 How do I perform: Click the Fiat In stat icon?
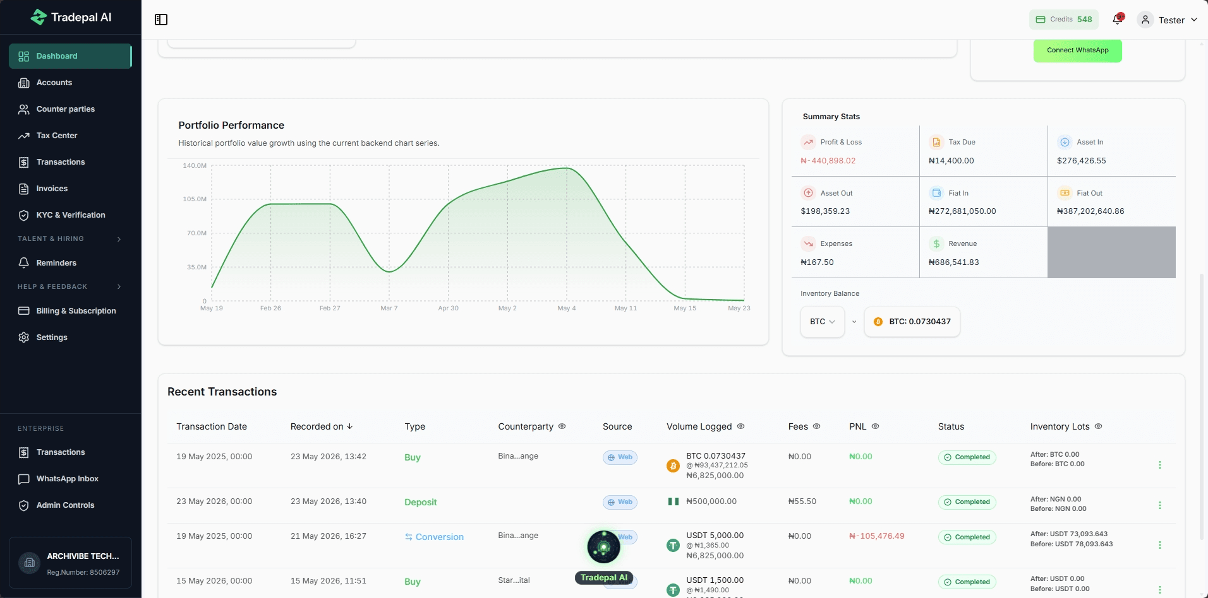click(936, 193)
